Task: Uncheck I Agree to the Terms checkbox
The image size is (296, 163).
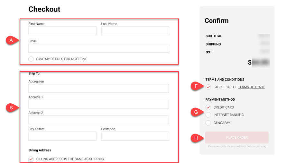Action: [x=208, y=87]
